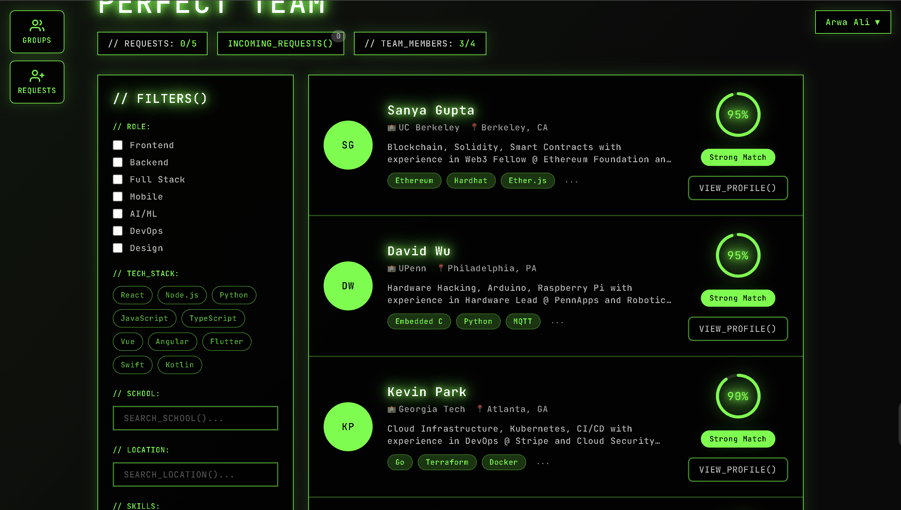This screenshot has width=901, height=510.
Task: Filter by the Python tech stack tag
Action: [234, 295]
